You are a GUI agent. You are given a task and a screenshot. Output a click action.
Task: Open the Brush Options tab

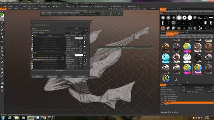(x=171, y=9)
